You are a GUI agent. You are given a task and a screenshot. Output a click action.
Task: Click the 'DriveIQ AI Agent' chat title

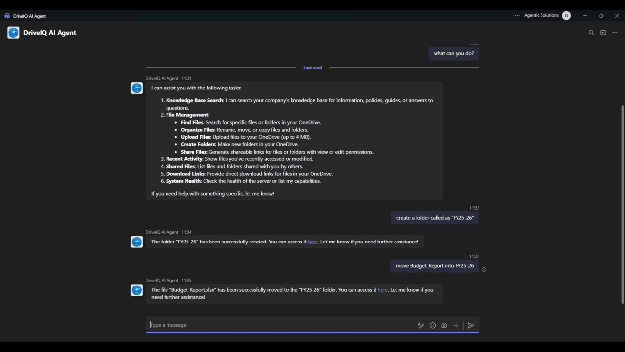pos(50,33)
